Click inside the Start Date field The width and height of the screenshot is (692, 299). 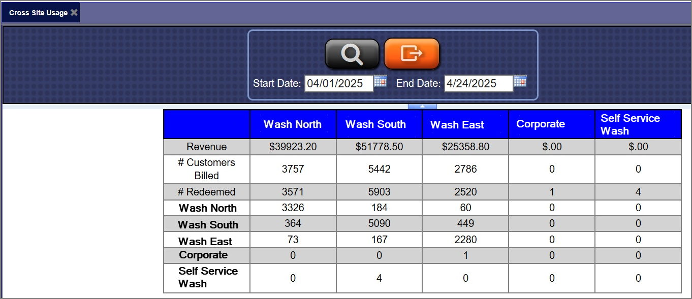point(338,84)
